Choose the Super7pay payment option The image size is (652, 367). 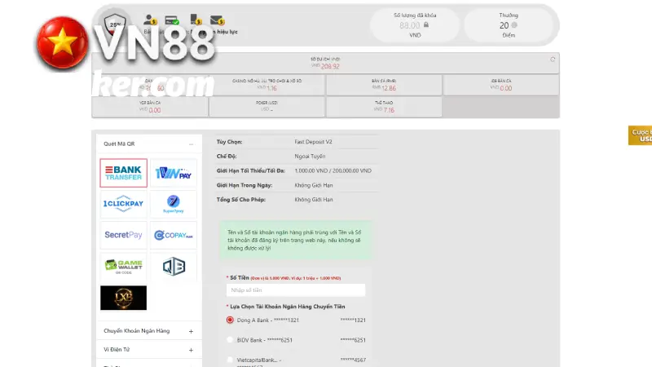click(x=174, y=204)
